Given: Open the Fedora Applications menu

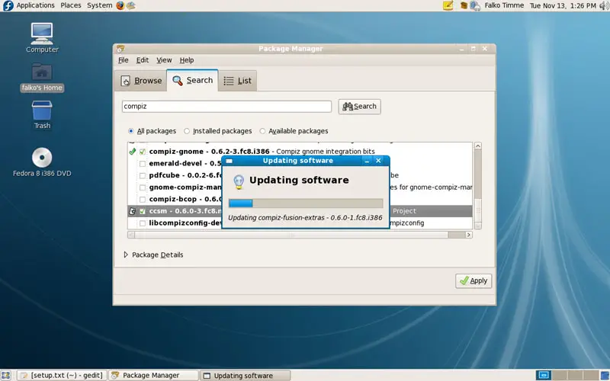Looking at the screenshot, I should point(29,5).
